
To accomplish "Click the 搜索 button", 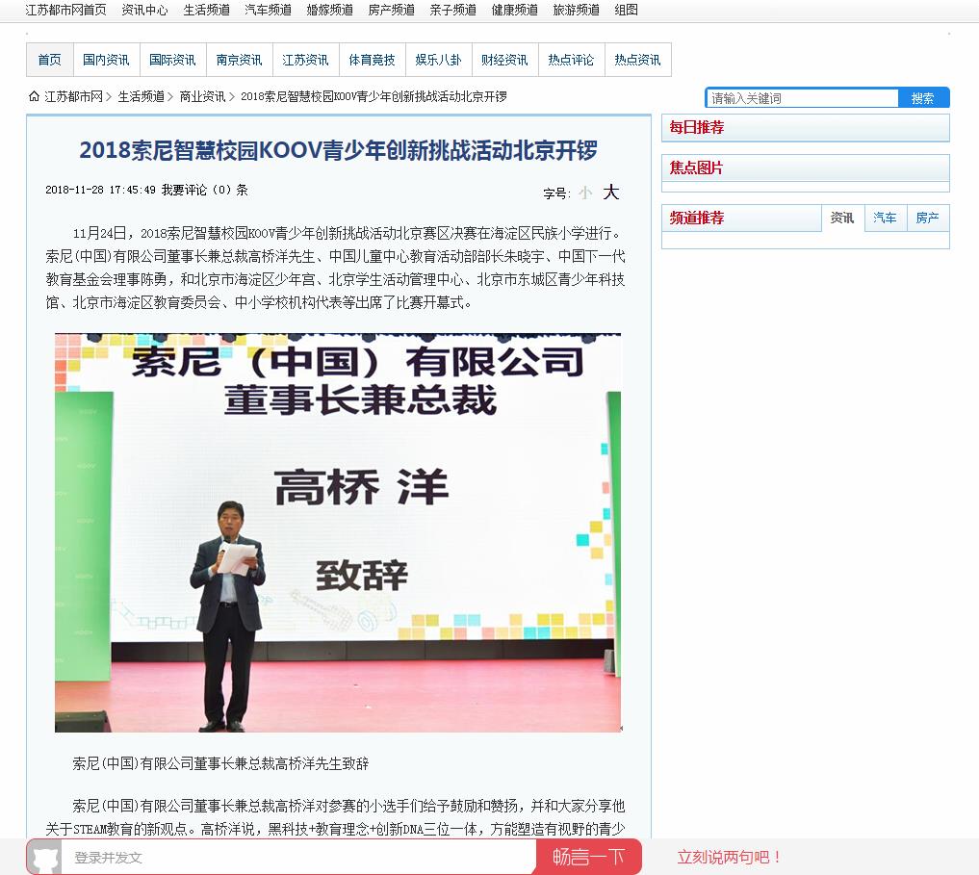I will (x=923, y=98).
